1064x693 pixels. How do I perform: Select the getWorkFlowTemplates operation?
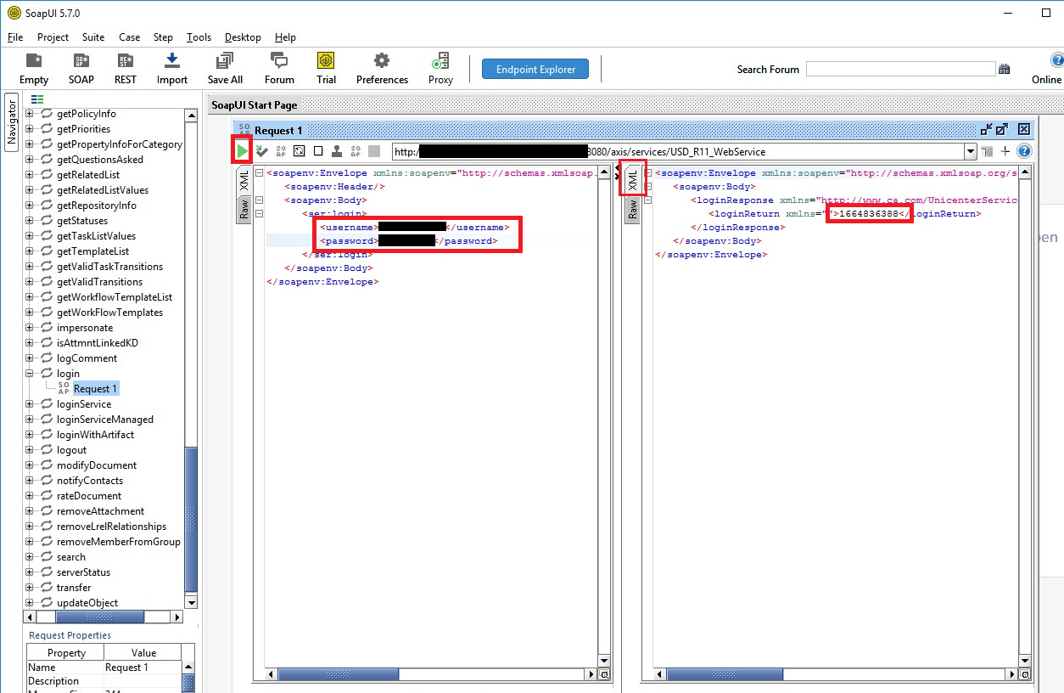click(109, 313)
